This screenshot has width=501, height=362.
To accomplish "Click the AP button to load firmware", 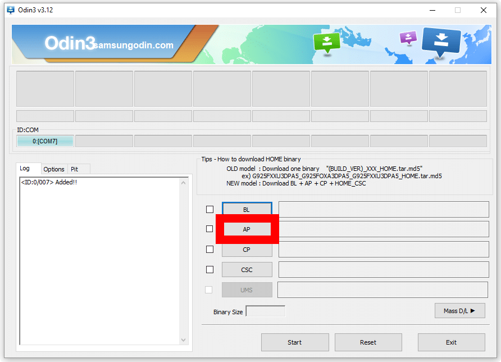I will pyautogui.click(x=247, y=229).
